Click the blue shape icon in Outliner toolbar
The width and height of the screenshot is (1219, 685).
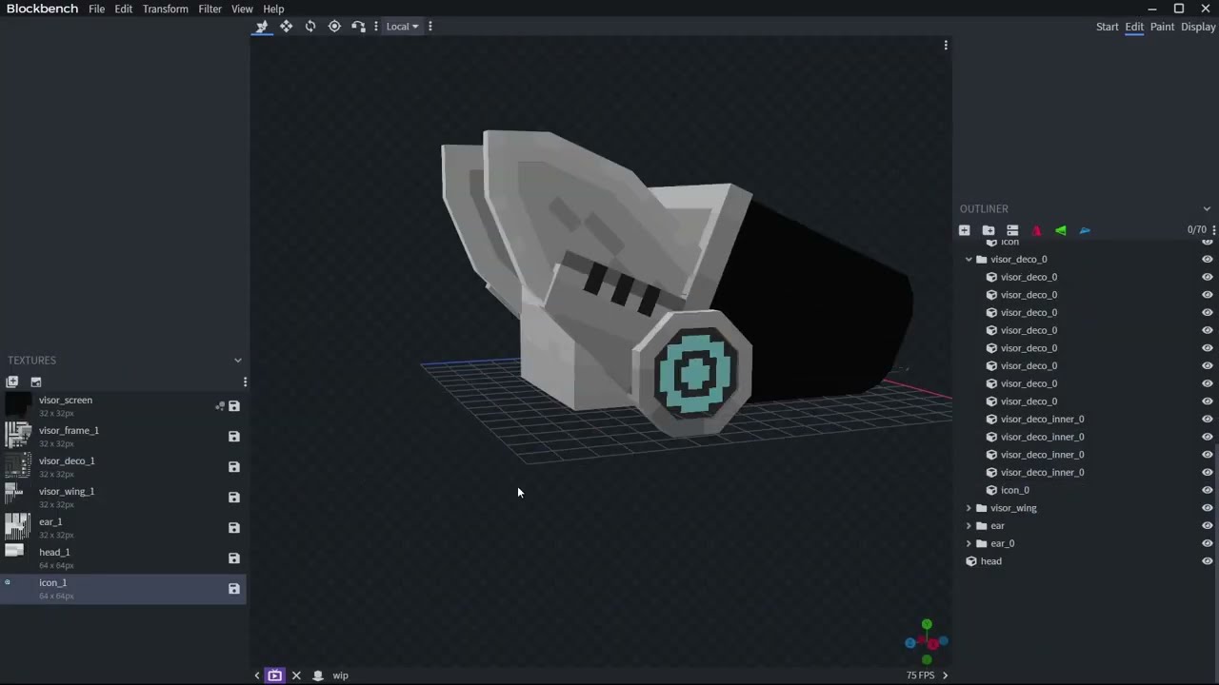click(1085, 230)
